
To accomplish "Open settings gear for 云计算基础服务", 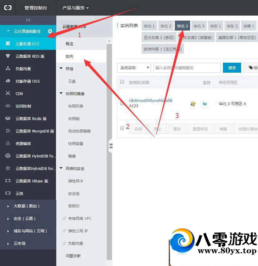I will point(50,31).
